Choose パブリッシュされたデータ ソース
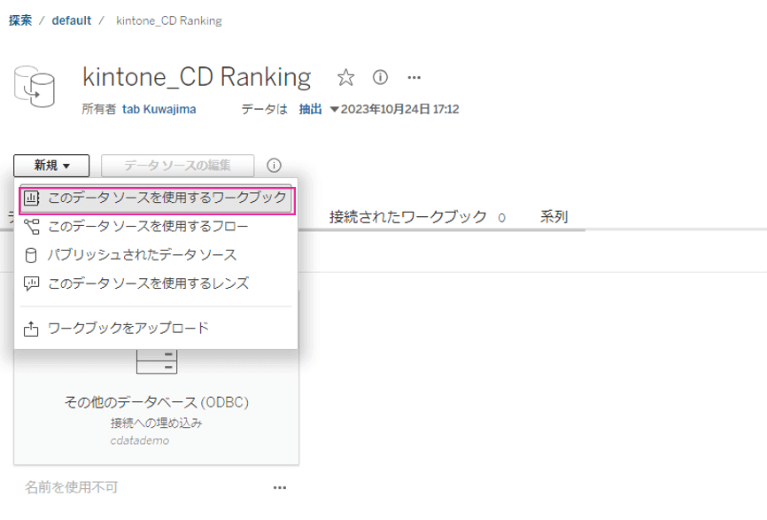 pyautogui.click(x=157, y=255)
